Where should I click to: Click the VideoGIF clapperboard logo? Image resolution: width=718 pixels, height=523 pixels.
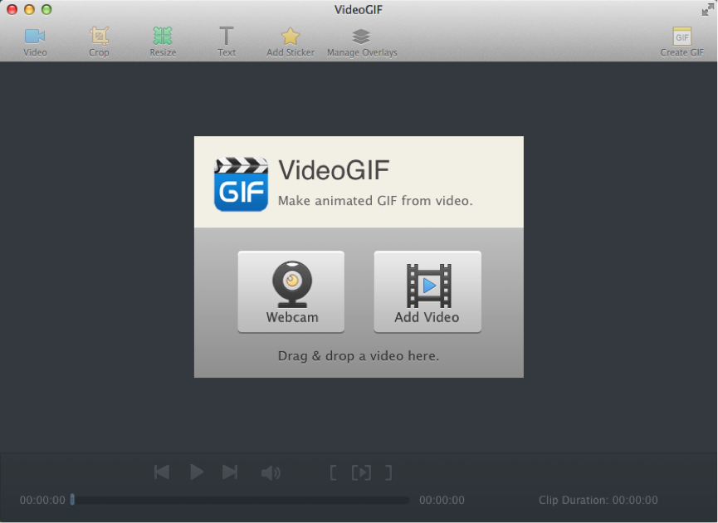241,184
